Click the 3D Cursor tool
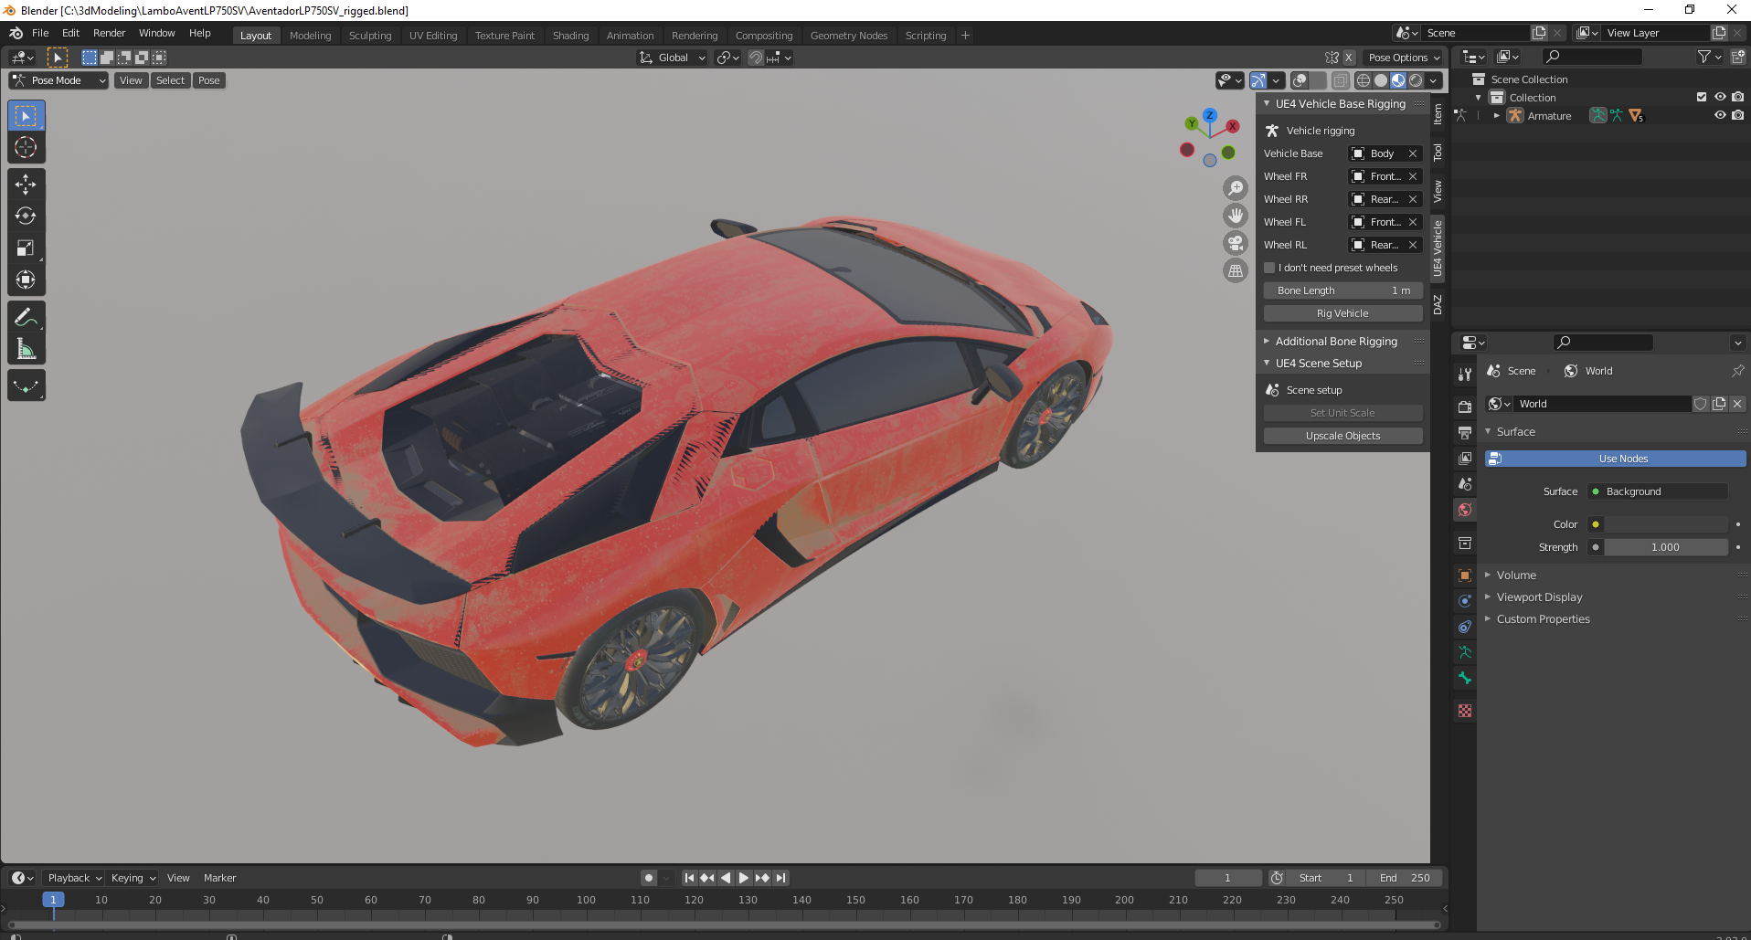The height and width of the screenshot is (940, 1751). [x=26, y=148]
